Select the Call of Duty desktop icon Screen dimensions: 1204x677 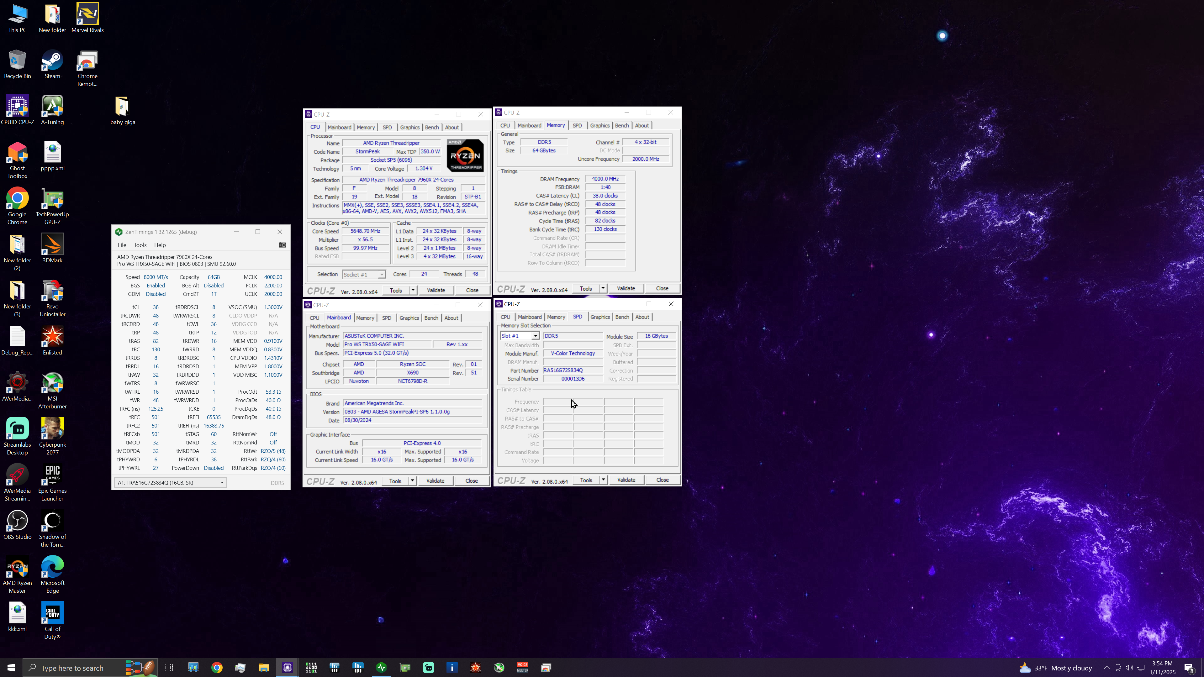[52, 621]
